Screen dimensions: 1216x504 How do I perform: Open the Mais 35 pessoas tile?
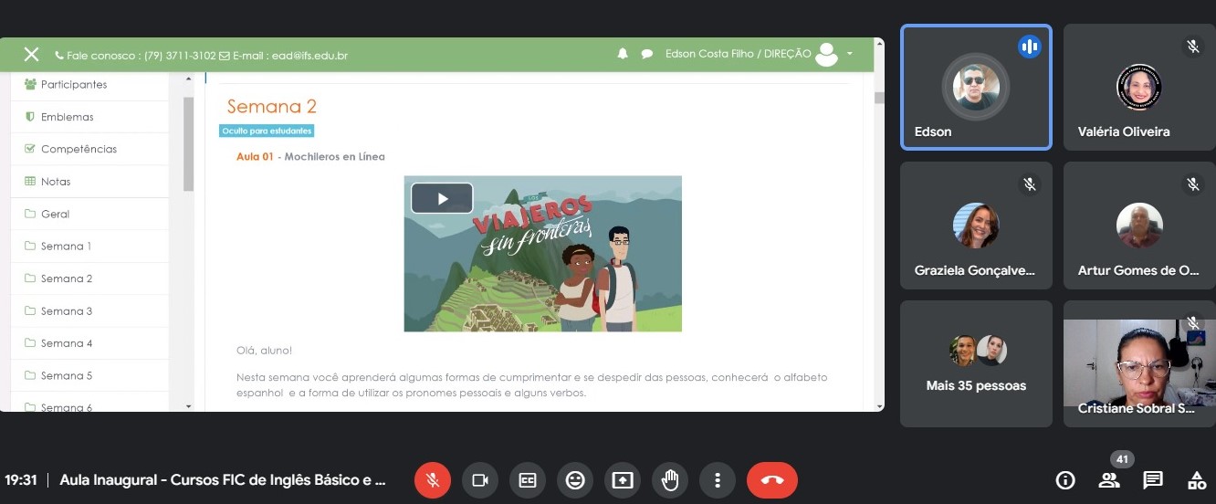click(x=976, y=363)
